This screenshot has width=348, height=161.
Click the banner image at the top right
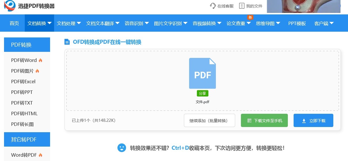click(304, 6)
